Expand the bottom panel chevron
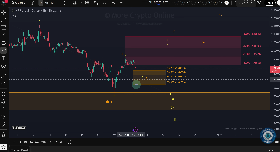This screenshot has width=280, height=152. 271,150
